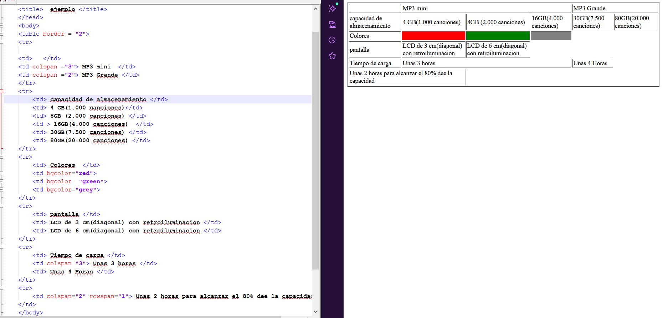Collapse the body tag fold marker
The image size is (663, 318).
pos(2,26)
